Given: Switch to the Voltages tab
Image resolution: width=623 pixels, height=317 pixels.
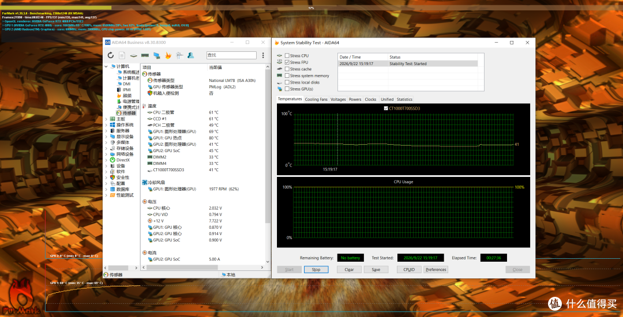Looking at the screenshot, I should pyautogui.click(x=338, y=99).
